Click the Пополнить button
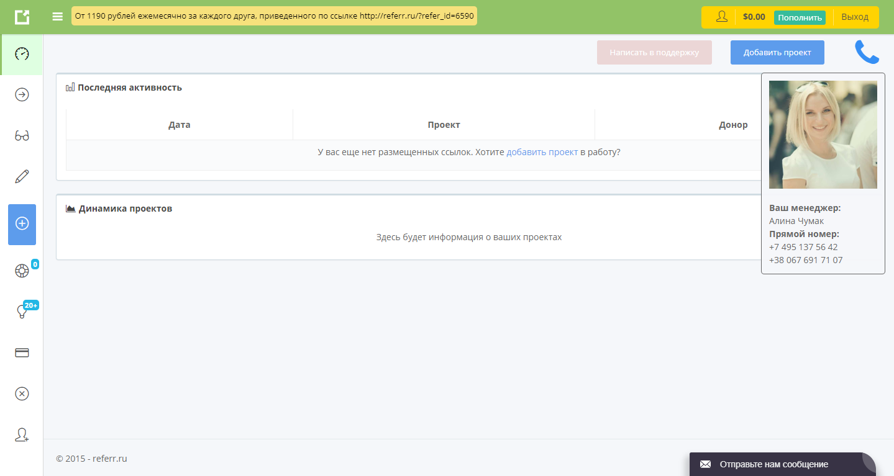The width and height of the screenshot is (894, 476). [800, 17]
